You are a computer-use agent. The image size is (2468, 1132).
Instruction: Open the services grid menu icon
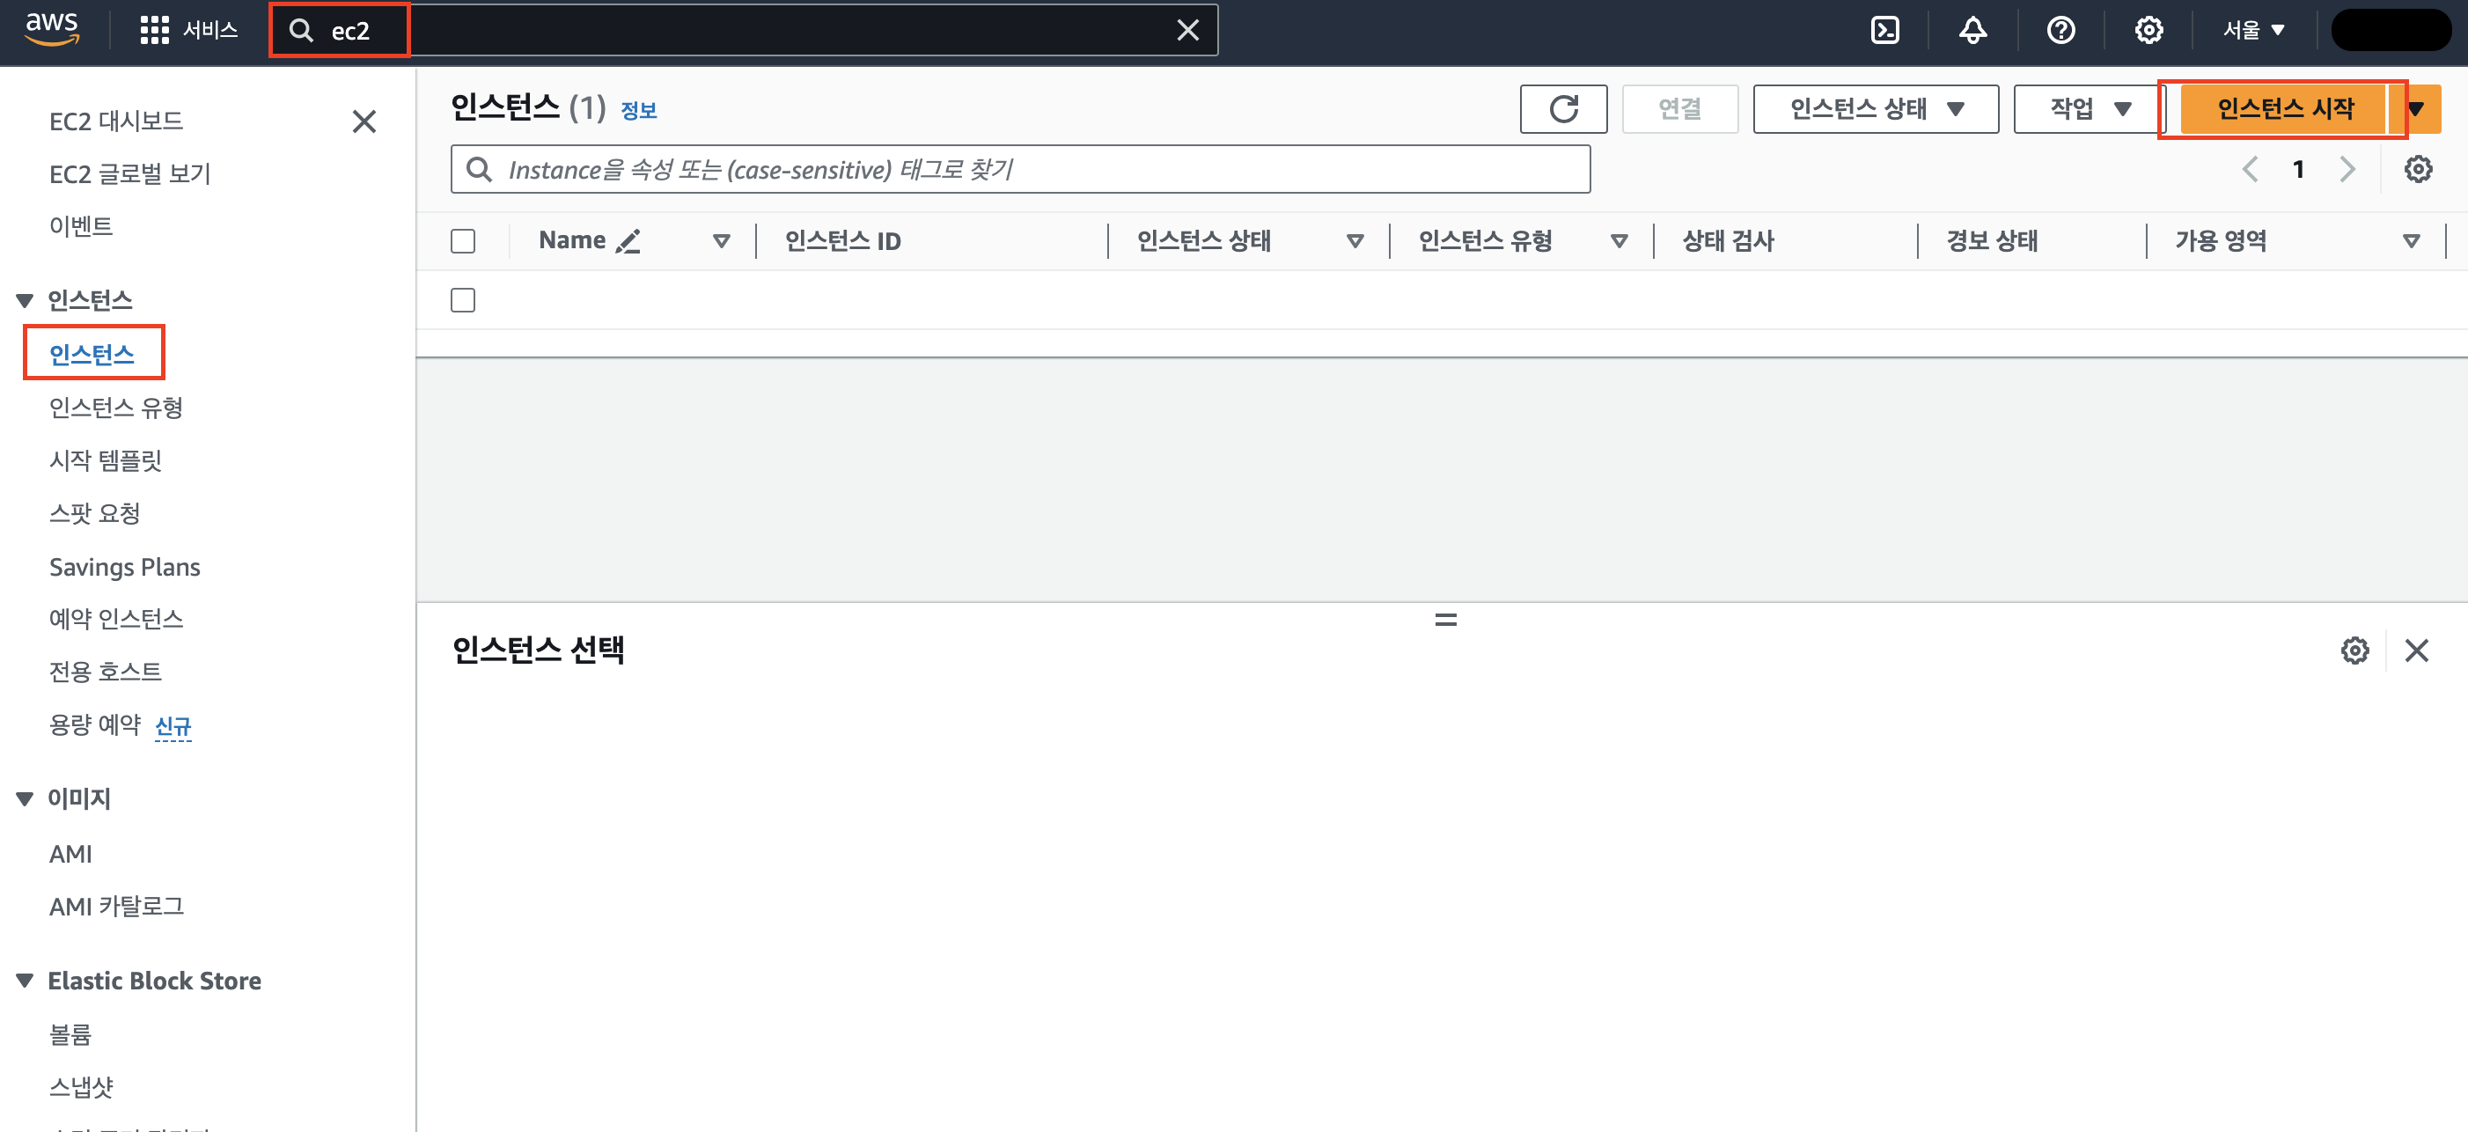[x=154, y=31]
